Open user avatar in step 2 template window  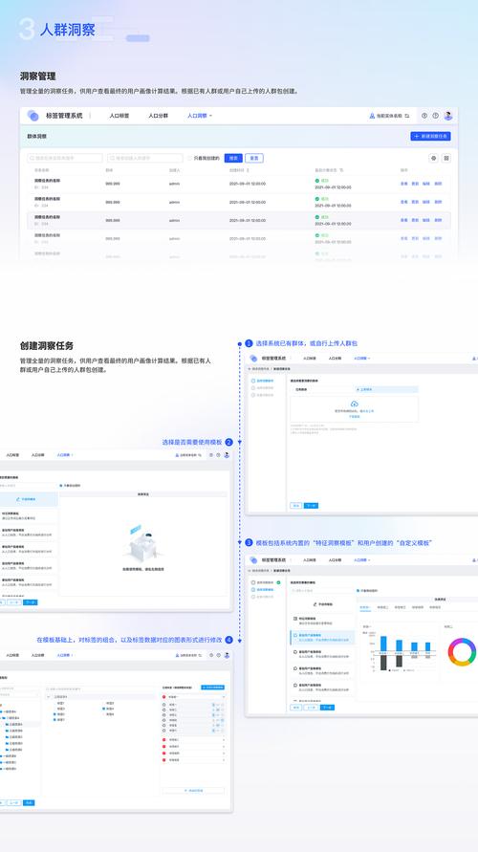(227, 455)
